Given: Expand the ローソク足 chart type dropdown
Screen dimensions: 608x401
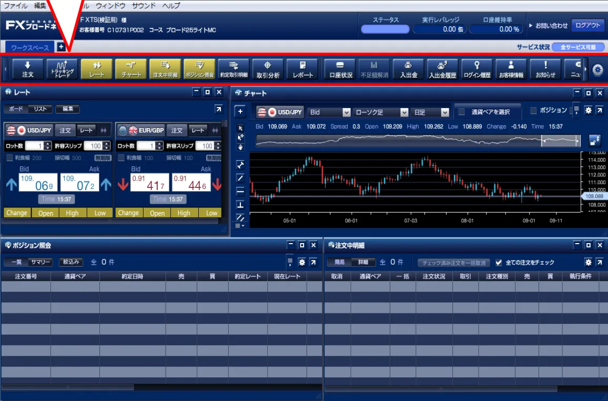Looking at the screenshot, I should (381, 112).
